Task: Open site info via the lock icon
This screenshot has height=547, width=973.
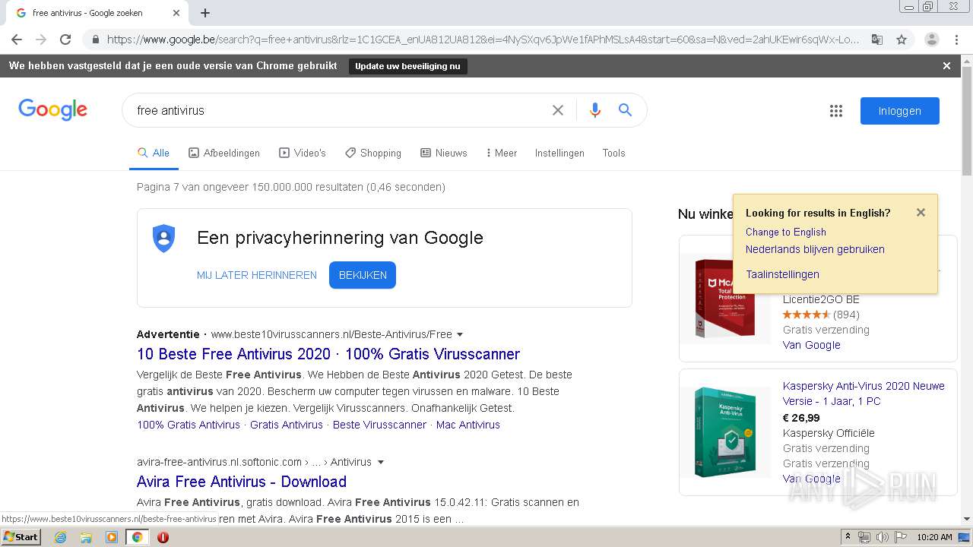Action: click(x=95, y=40)
